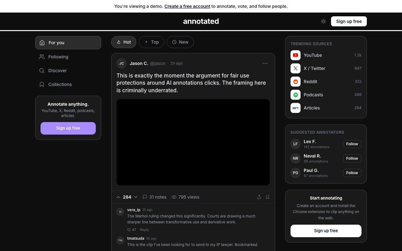Image resolution: width=402 pixels, height=251 pixels.
Task: Switch to the Top tab
Action: (151, 42)
